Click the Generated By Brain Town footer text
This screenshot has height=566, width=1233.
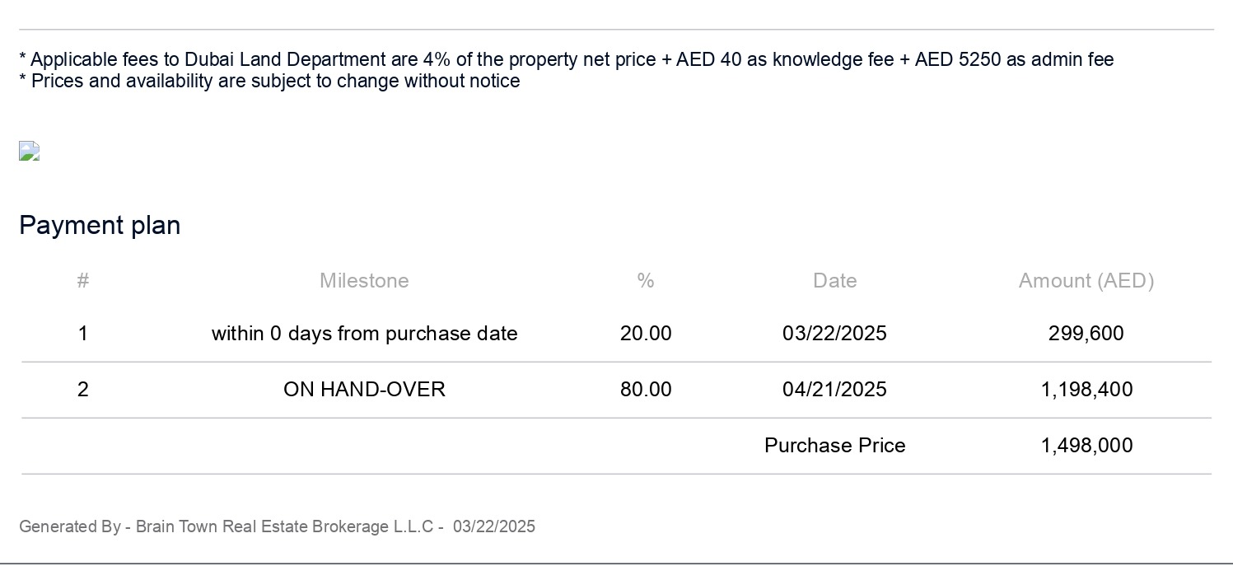[x=277, y=526]
